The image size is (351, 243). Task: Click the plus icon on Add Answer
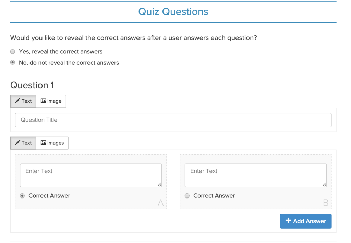coord(288,221)
